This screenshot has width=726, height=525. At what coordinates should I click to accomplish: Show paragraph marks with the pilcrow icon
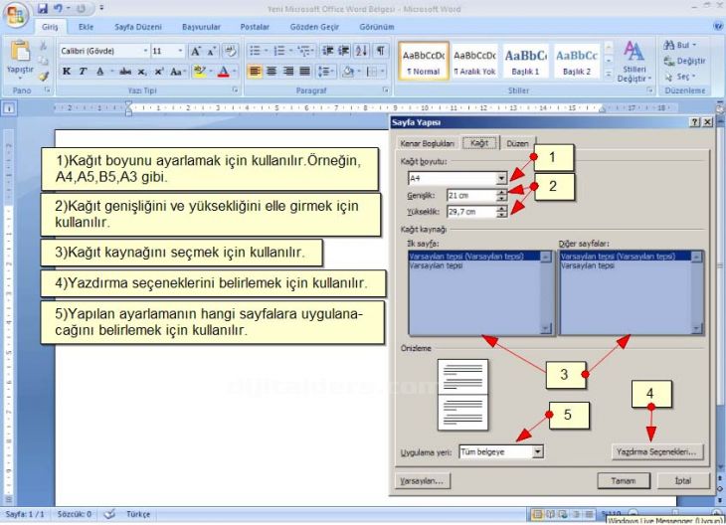(380, 51)
